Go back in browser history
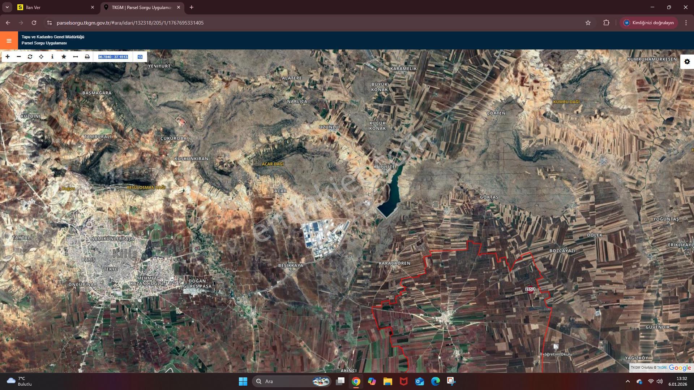 pyautogui.click(x=8, y=23)
